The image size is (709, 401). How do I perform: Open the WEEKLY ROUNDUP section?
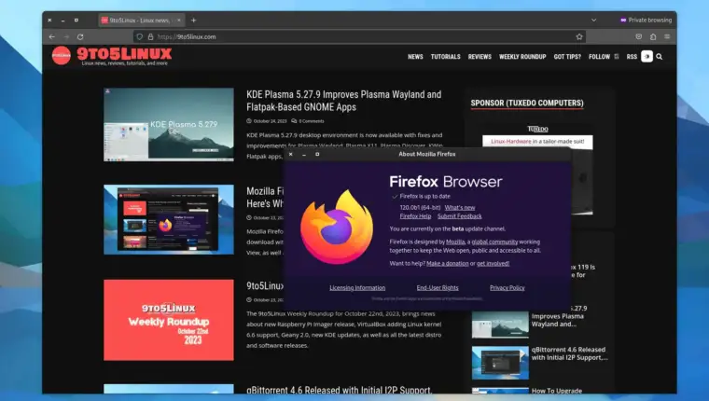click(522, 57)
